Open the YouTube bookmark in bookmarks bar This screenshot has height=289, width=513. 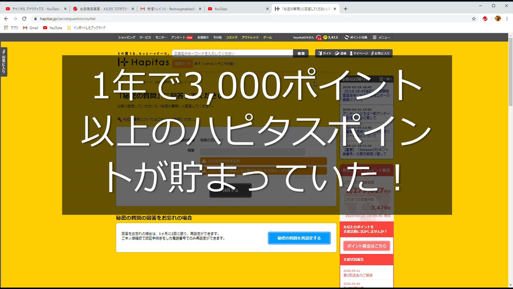pos(53,28)
